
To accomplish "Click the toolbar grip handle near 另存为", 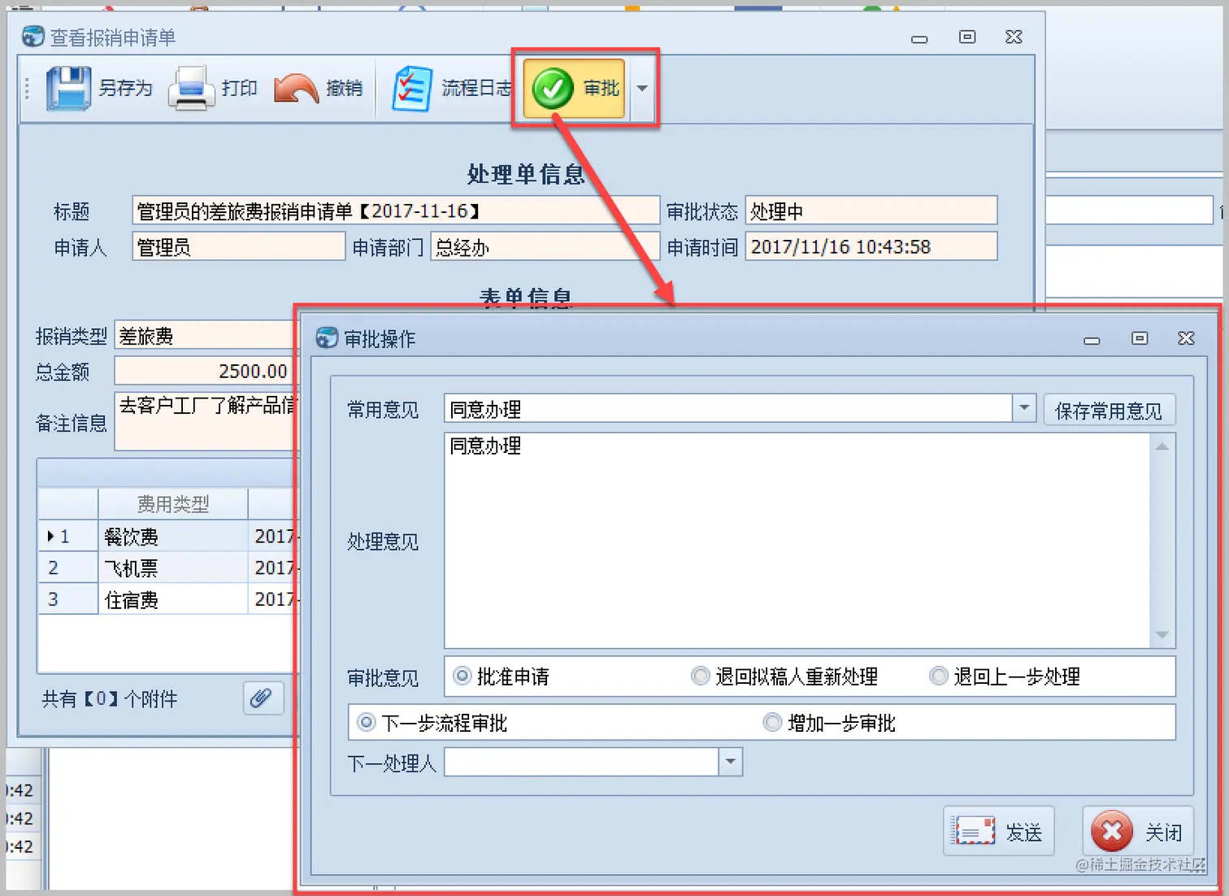I will click(x=27, y=88).
